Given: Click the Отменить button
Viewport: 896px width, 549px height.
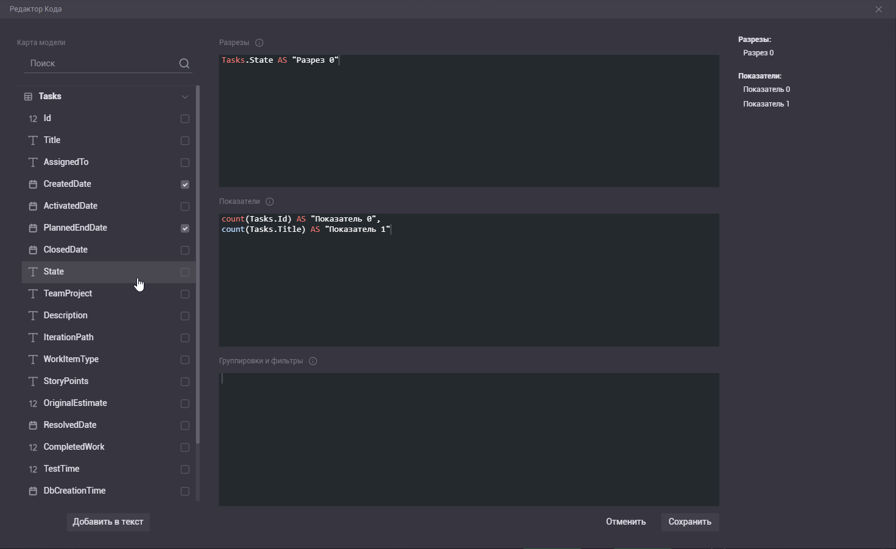Looking at the screenshot, I should click(x=626, y=522).
